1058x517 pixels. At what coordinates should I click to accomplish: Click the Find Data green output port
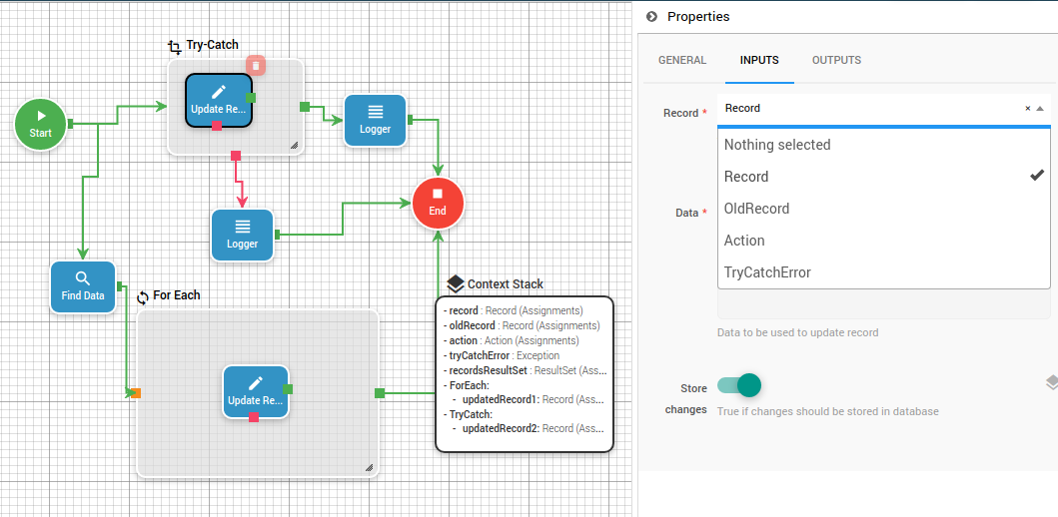coord(120,286)
